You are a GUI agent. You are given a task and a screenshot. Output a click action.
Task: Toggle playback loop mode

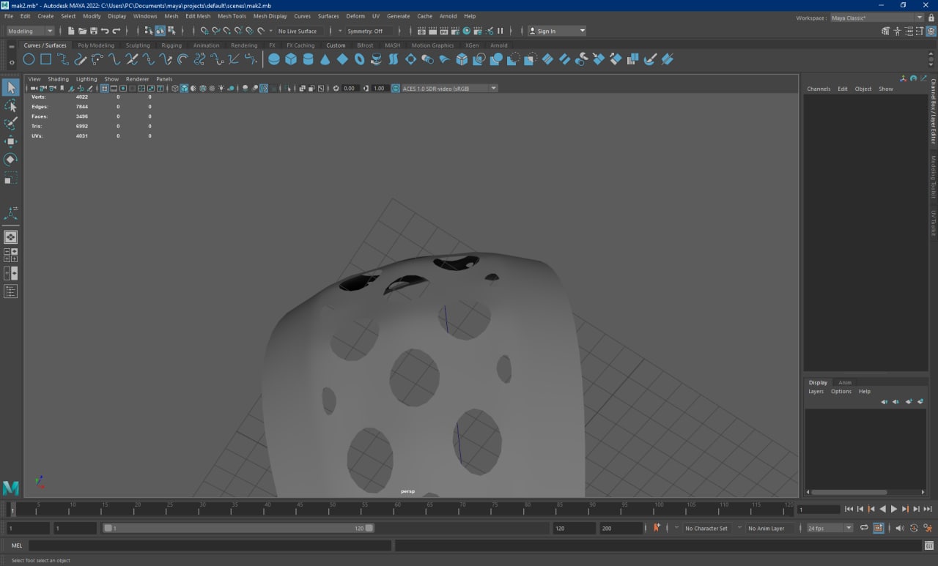point(865,528)
